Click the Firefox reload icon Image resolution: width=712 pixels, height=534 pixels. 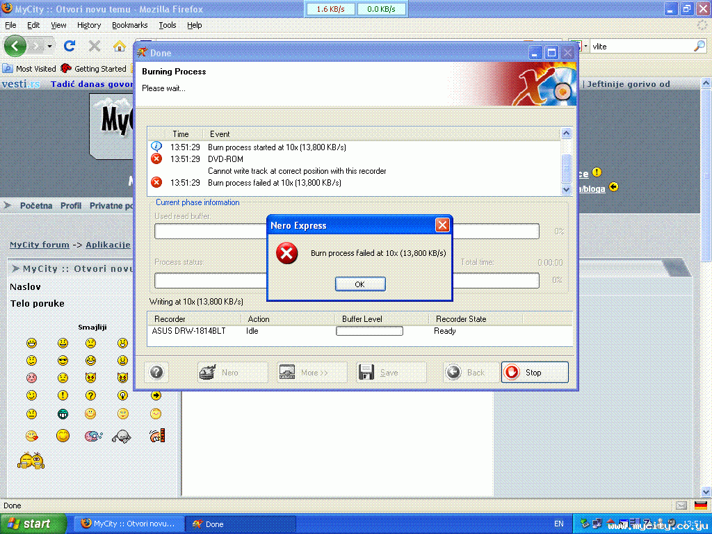pos(70,46)
